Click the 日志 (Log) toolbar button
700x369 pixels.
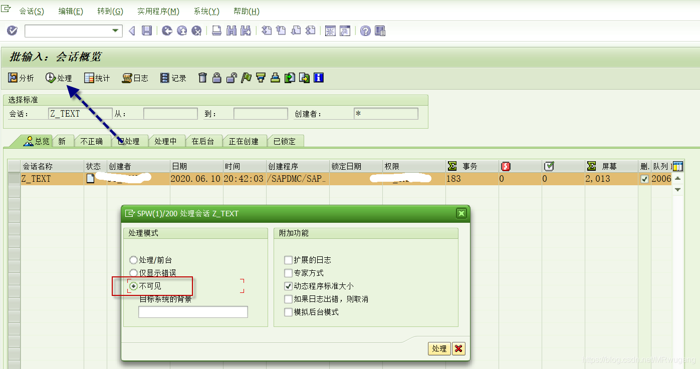click(135, 78)
